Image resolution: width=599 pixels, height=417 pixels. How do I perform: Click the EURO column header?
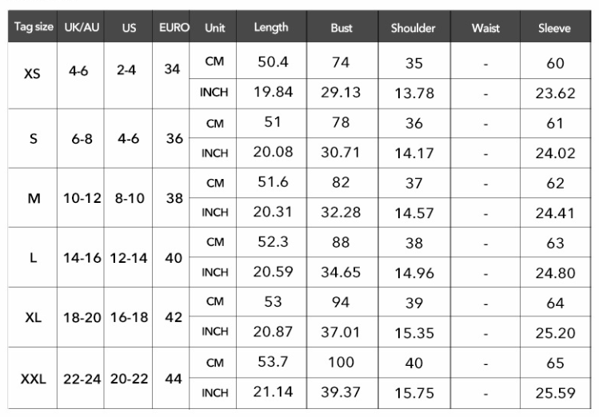pos(174,27)
